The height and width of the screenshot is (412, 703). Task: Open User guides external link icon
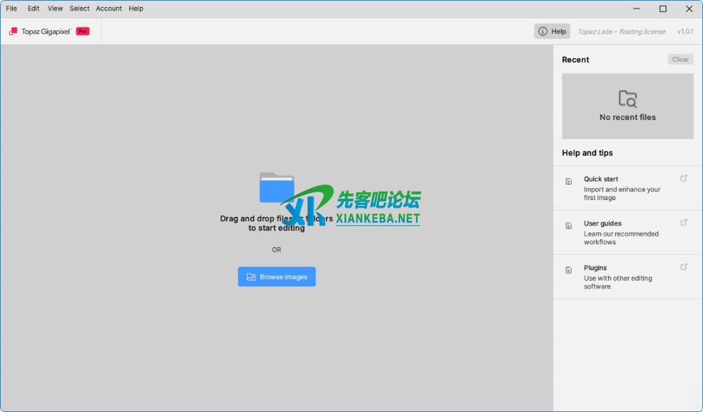point(684,222)
